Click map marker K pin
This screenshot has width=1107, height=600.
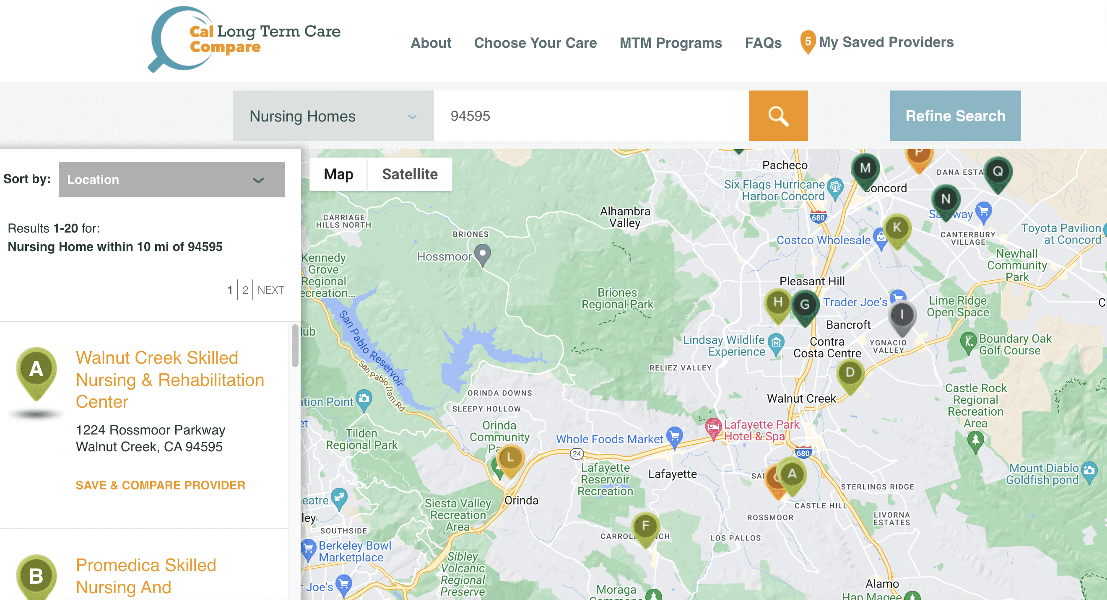click(897, 228)
